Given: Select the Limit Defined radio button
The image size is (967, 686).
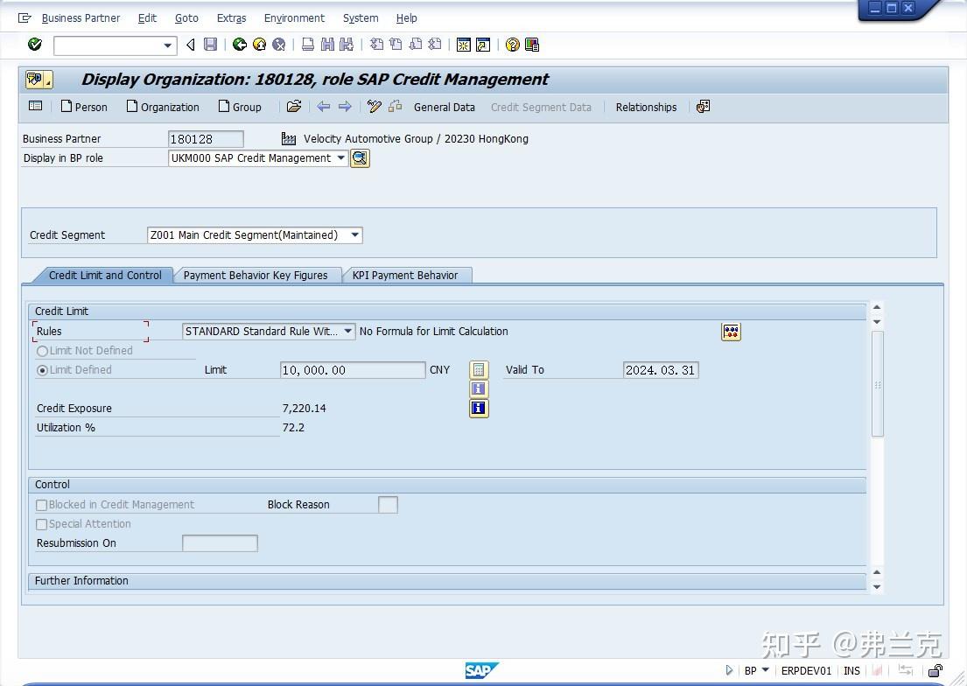Looking at the screenshot, I should [42, 370].
